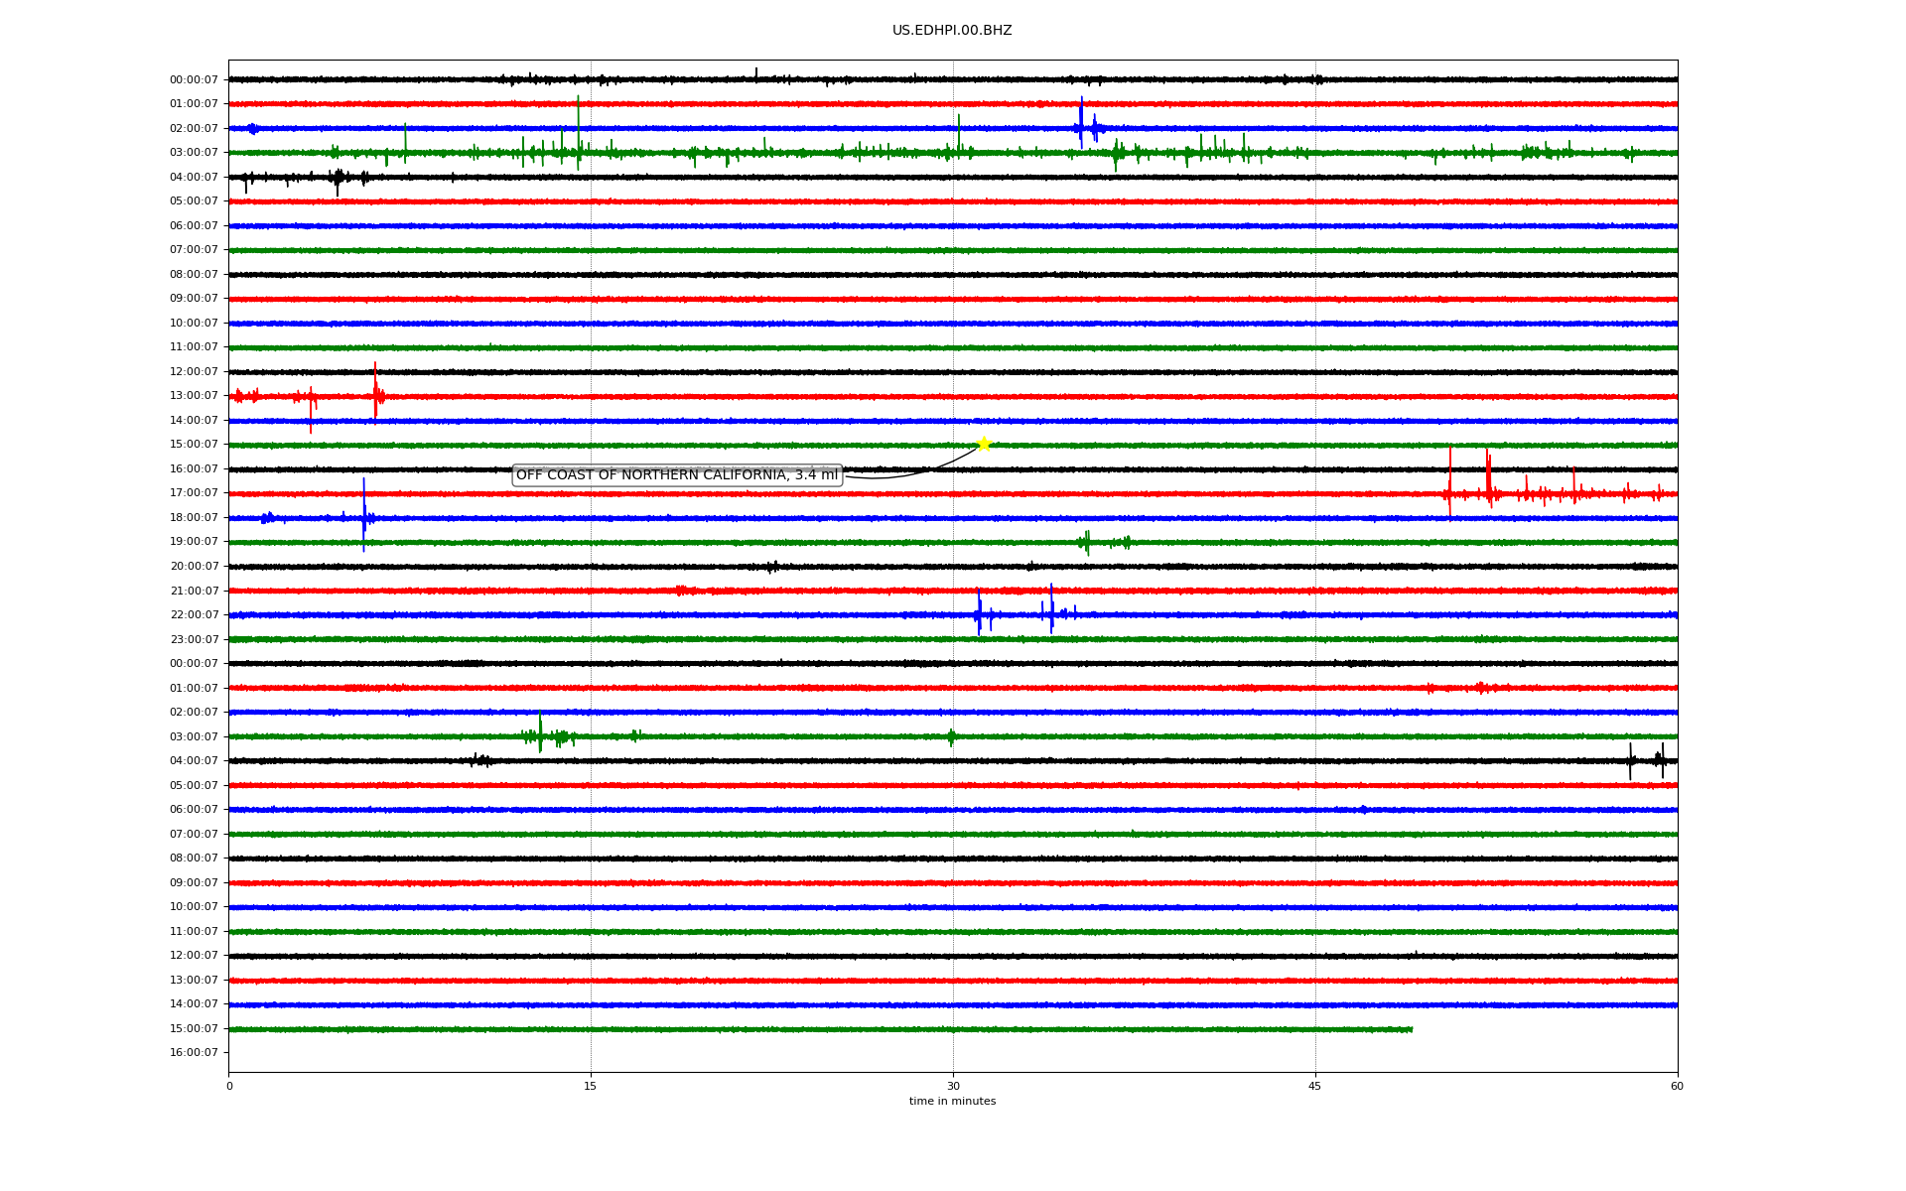Select the 17:00:07 row time label
This screenshot has height=1191, width=1906.
pos(194,493)
